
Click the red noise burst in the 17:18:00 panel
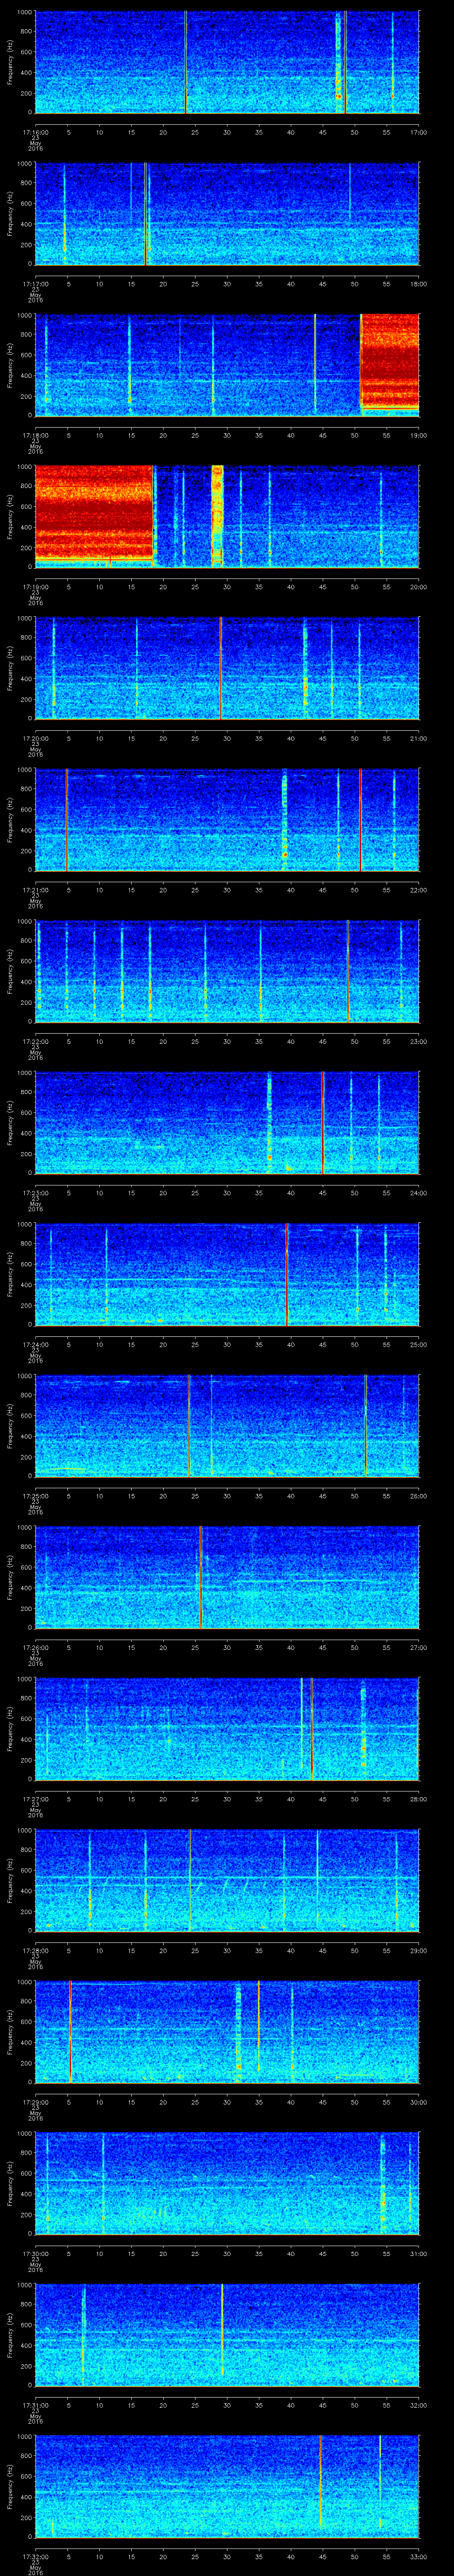(x=390, y=361)
